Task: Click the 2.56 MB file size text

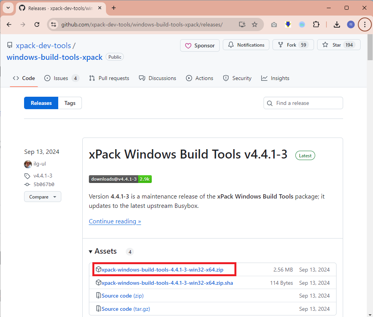Action: 283,270
